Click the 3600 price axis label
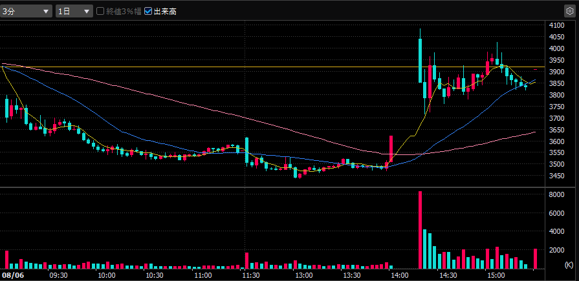The height and width of the screenshot is (281, 579). [x=556, y=141]
